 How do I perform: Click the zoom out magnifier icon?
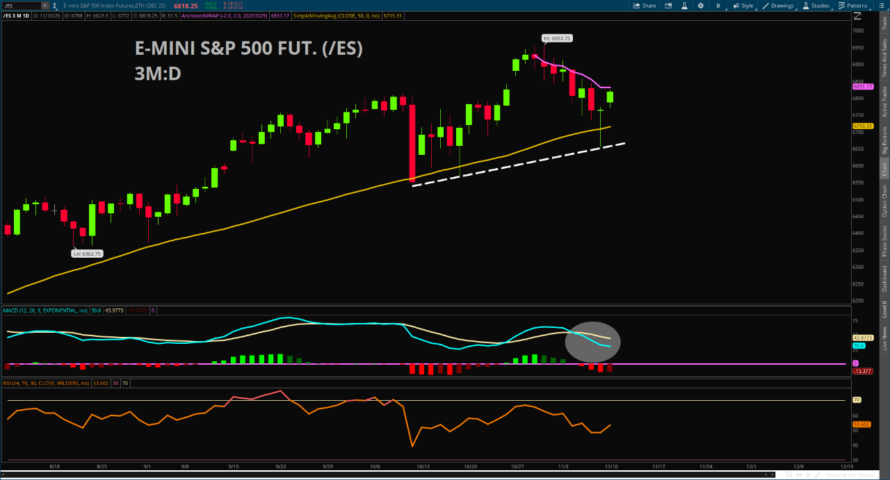pyautogui.click(x=780, y=475)
